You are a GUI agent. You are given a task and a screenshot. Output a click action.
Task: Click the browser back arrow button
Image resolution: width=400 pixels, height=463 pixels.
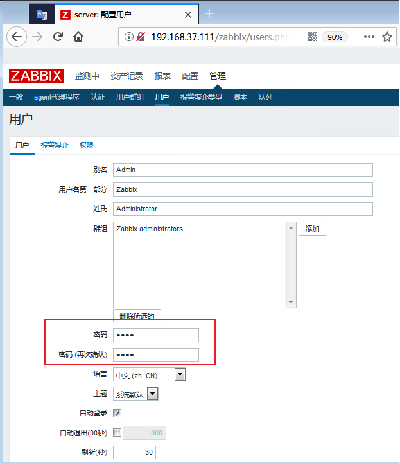point(17,37)
